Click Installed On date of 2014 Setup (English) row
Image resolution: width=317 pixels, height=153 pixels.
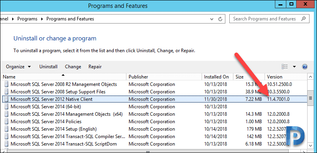[216, 129]
